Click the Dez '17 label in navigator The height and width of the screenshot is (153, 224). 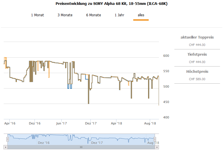tap(97, 143)
